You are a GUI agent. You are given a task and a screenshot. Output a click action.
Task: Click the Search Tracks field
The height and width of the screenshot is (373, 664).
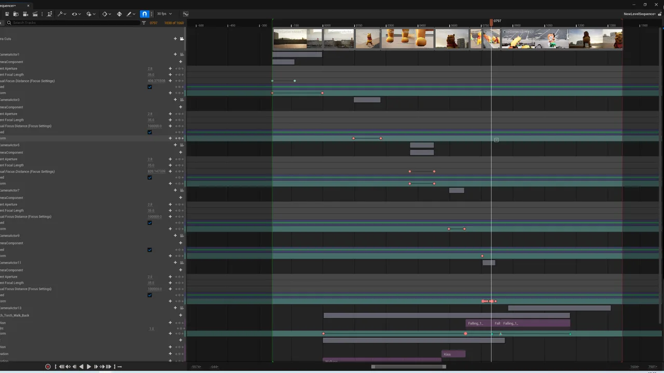click(73, 23)
